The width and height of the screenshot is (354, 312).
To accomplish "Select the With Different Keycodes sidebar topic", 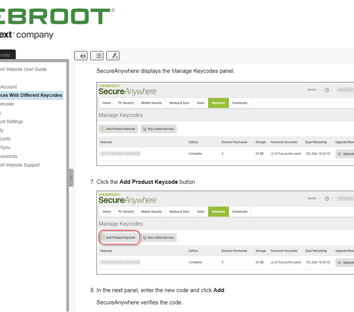I will click(x=32, y=95).
